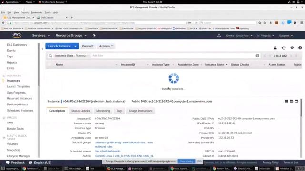Maximize the details pane layout icon

(x=296, y=101)
